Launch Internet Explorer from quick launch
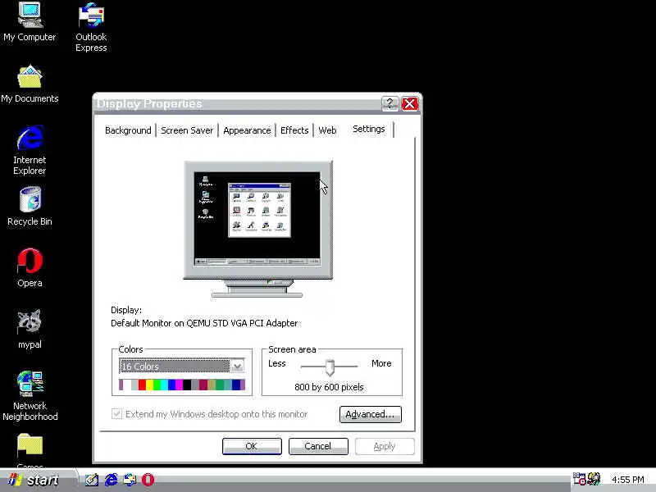The image size is (656, 492). coord(111,480)
